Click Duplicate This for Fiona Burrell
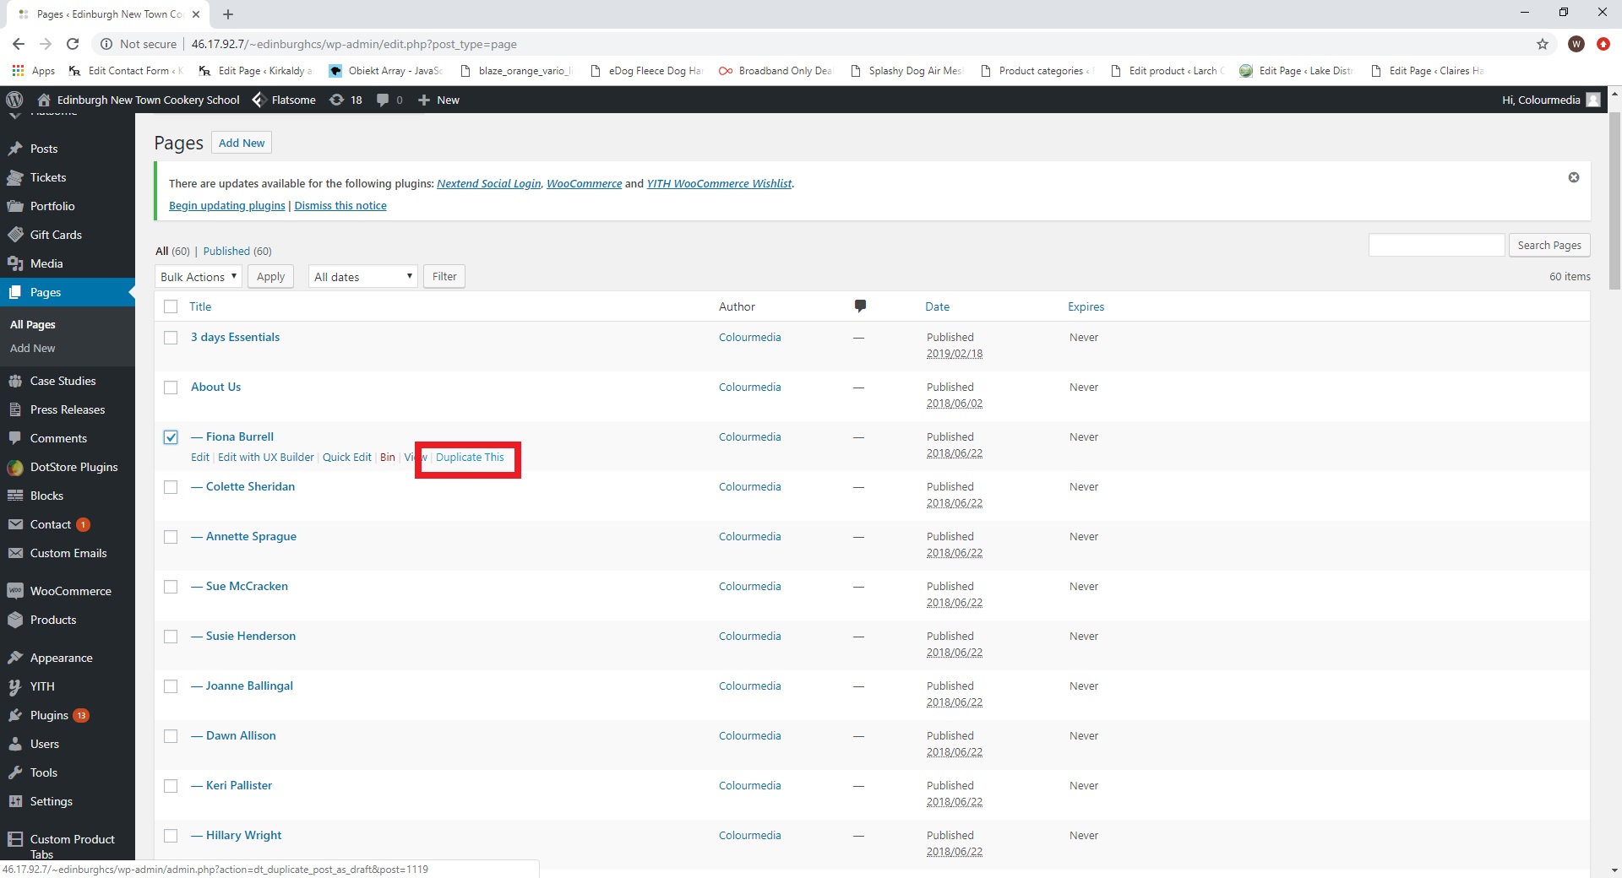The image size is (1622, 878). click(470, 458)
